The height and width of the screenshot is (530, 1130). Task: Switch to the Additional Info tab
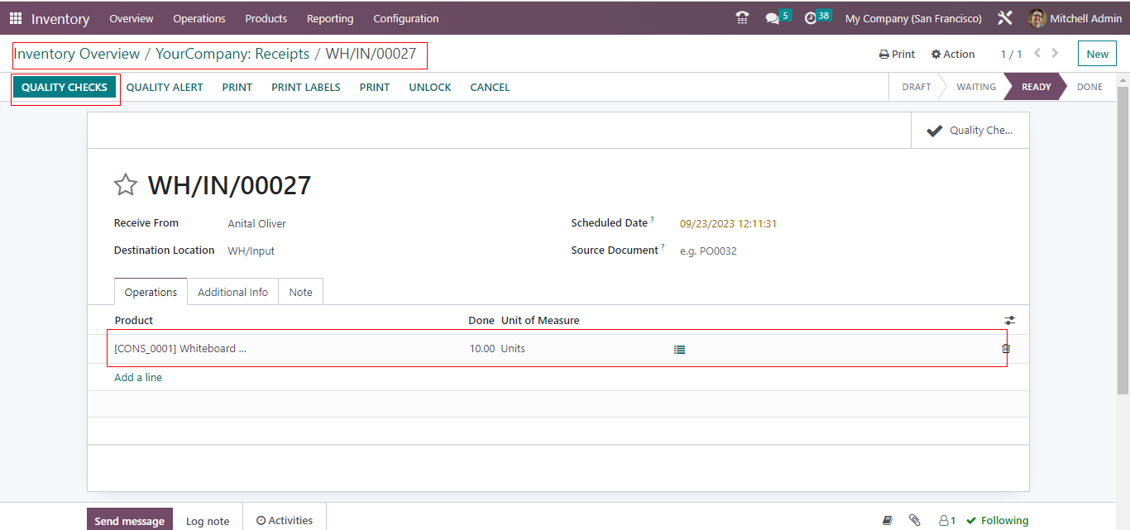[232, 292]
